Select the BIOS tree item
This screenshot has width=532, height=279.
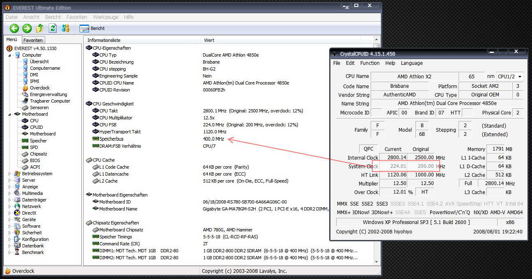pyautogui.click(x=35, y=160)
